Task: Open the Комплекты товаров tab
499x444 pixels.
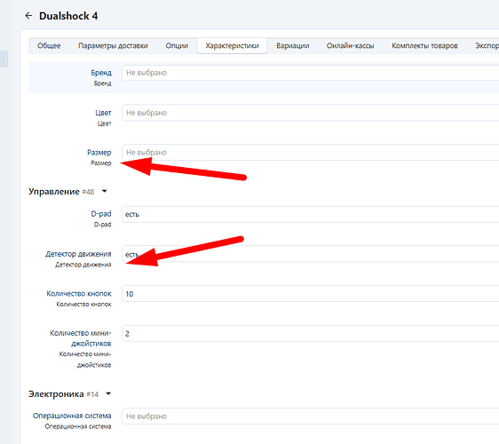Action: tap(424, 46)
